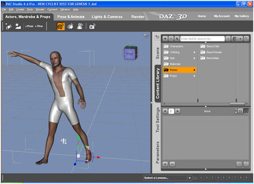Switch to list view icon in content pane
The width and height of the screenshot is (254, 184).
tap(240, 111)
